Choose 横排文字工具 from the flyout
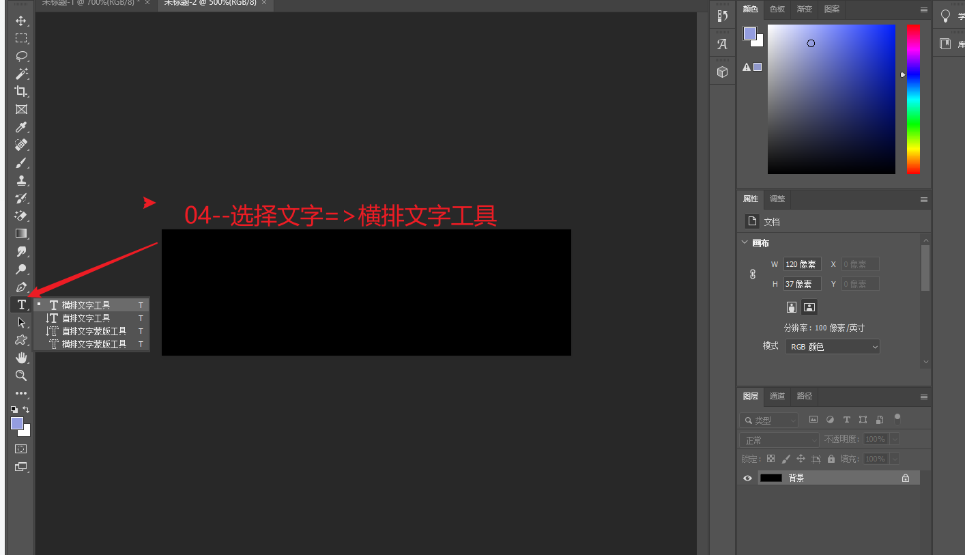 click(x=91, y=305)
